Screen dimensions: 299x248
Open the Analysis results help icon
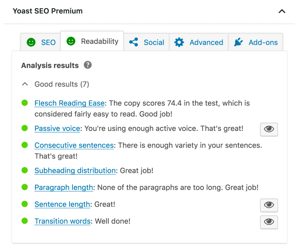point(87,65)
